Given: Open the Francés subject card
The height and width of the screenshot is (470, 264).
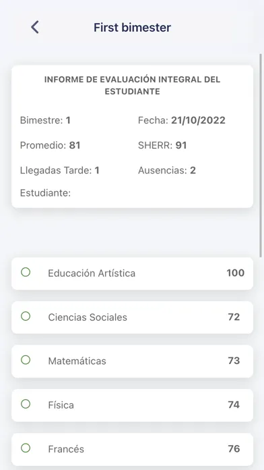Looking at the screenshot, I should point(132,449).
